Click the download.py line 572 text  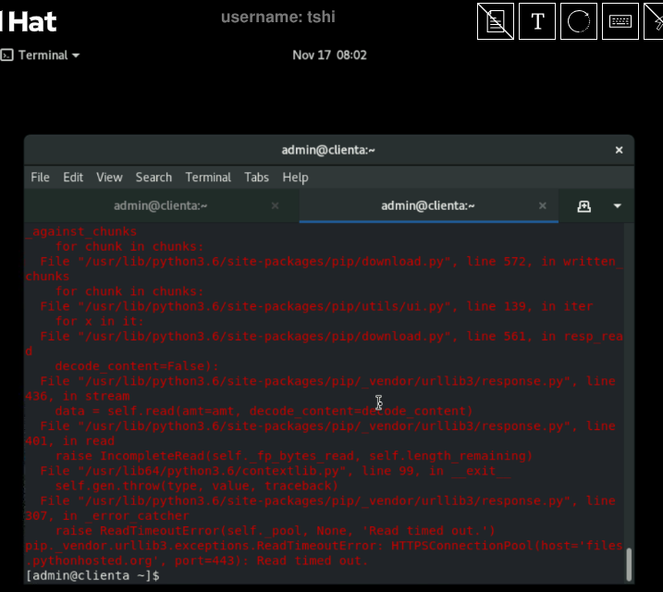point(331,262)
